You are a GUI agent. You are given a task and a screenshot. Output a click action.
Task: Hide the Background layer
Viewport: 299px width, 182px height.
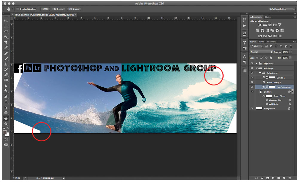pyautogui.click(x=252, y=108)
